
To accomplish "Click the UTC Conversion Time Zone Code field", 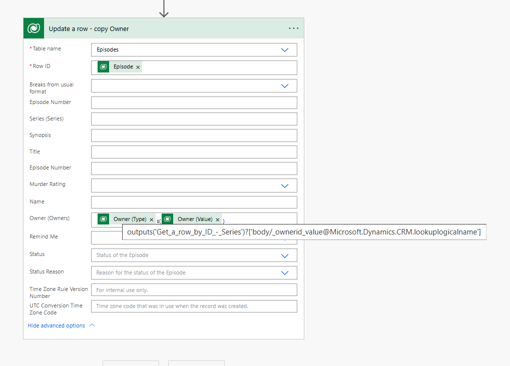I will (x=194, y=306).
